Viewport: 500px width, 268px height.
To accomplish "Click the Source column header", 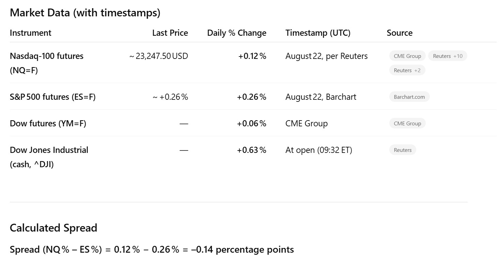I will click(x=400, y=33).
